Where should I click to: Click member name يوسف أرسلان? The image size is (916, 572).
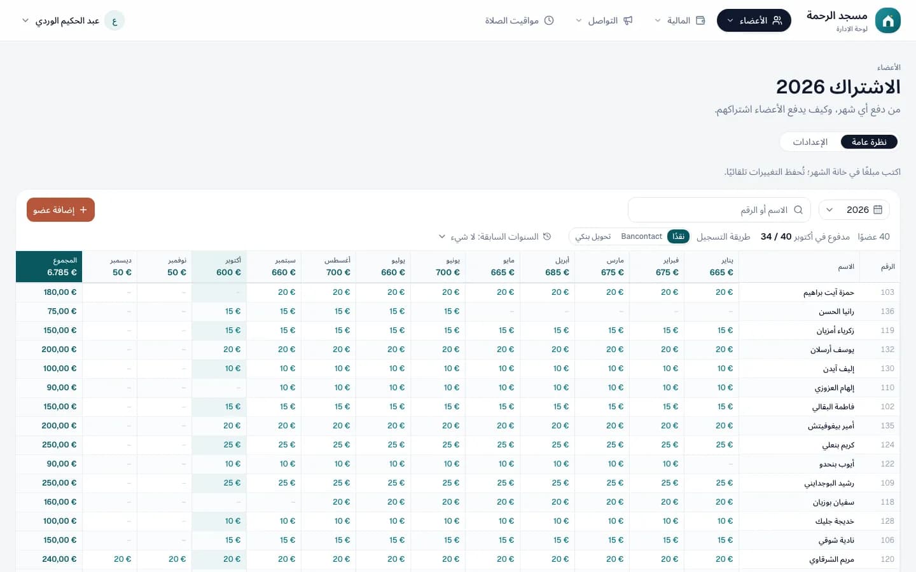pyautogui.click(x=832, y=350)
